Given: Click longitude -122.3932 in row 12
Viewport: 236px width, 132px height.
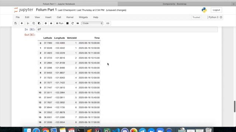Looking at the screenshot, I should click(60, 102).
